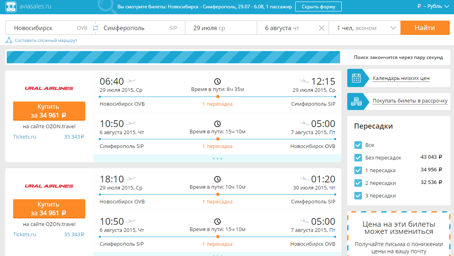Viewport: 454px width, 256px height.
Task: Buy second ticket for 34 961 ₽
Action: coord(49,209)
